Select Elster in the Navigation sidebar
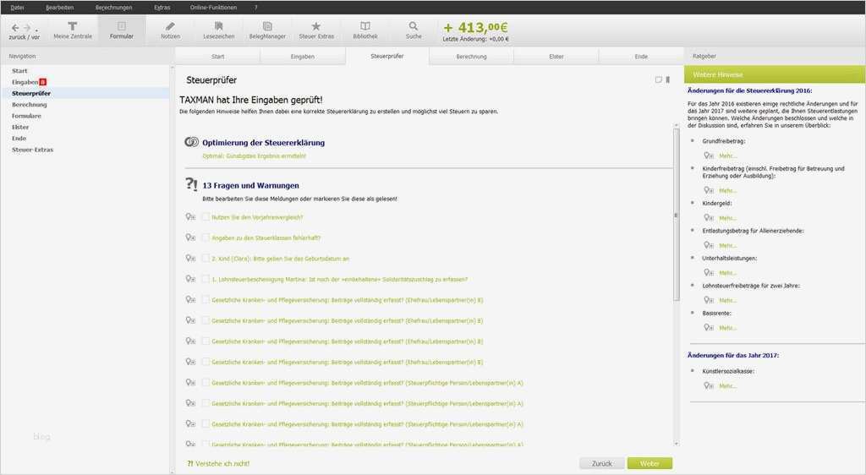Screen dimensions: 866x475 [x=20, y=127]
